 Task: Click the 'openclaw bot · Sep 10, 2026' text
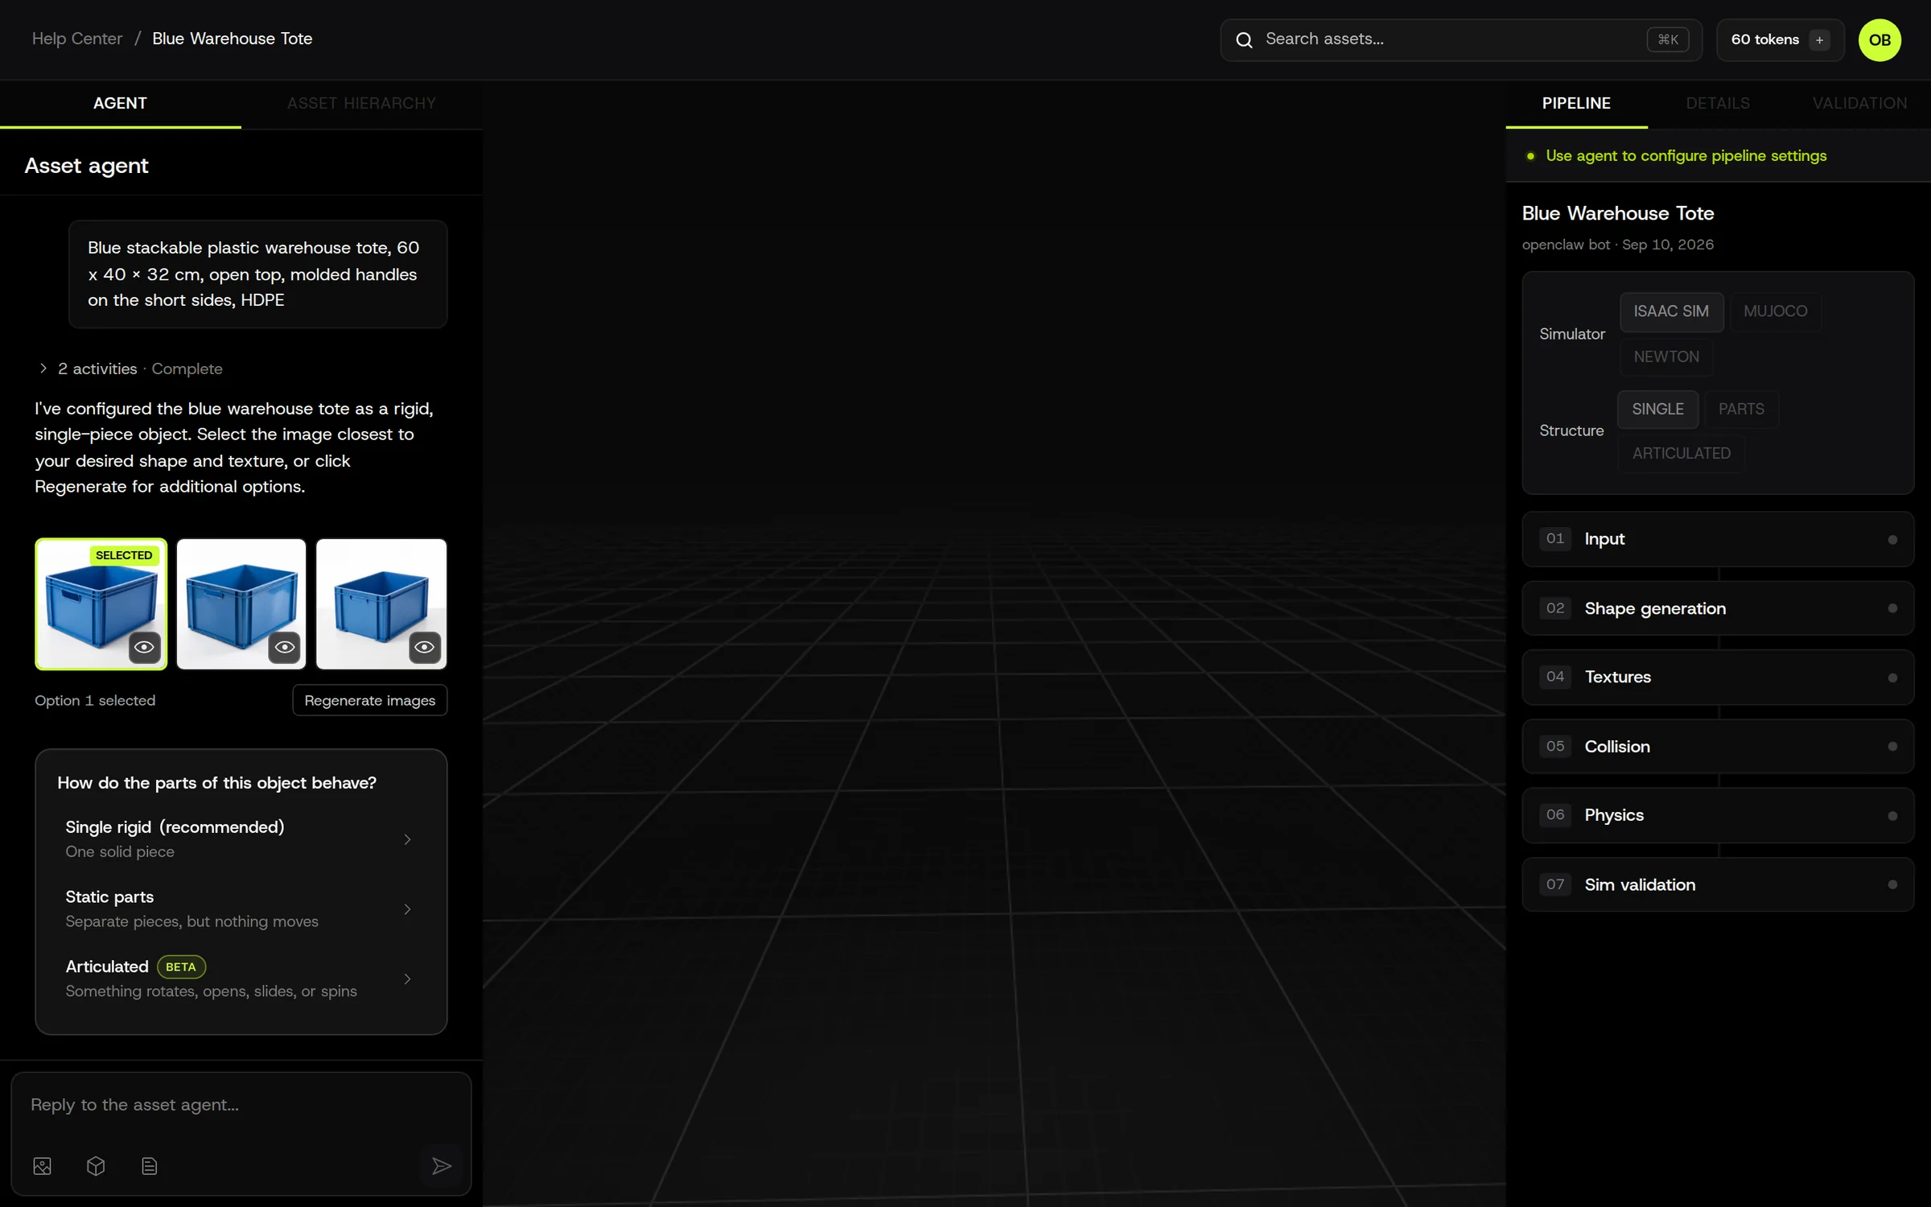point(1617,245)
